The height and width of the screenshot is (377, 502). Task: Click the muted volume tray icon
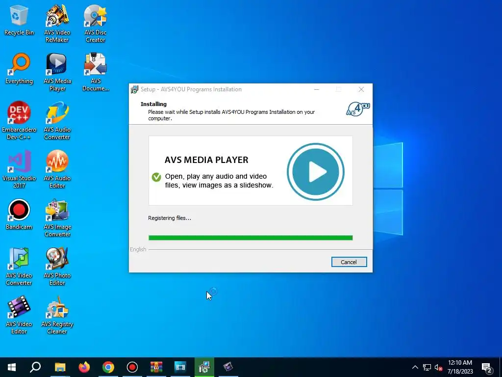point(438,367)
